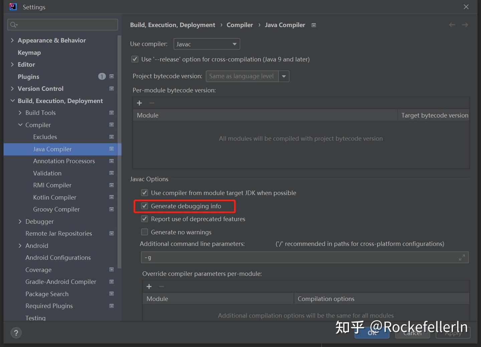This screenshot has height=347, width=481.
Task: Open the Use compiler dropdown
Action: pos(206,44)
